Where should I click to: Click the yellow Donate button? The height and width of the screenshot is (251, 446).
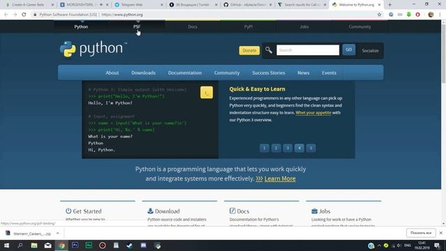coord(249,50)
